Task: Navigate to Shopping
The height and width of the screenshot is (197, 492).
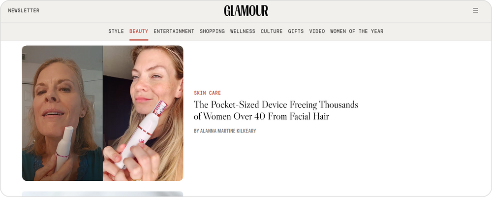Action: pos(212,31)
